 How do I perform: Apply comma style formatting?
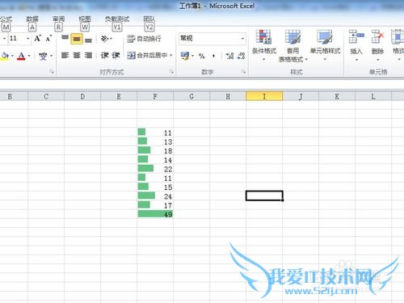[x=213, y=56]
